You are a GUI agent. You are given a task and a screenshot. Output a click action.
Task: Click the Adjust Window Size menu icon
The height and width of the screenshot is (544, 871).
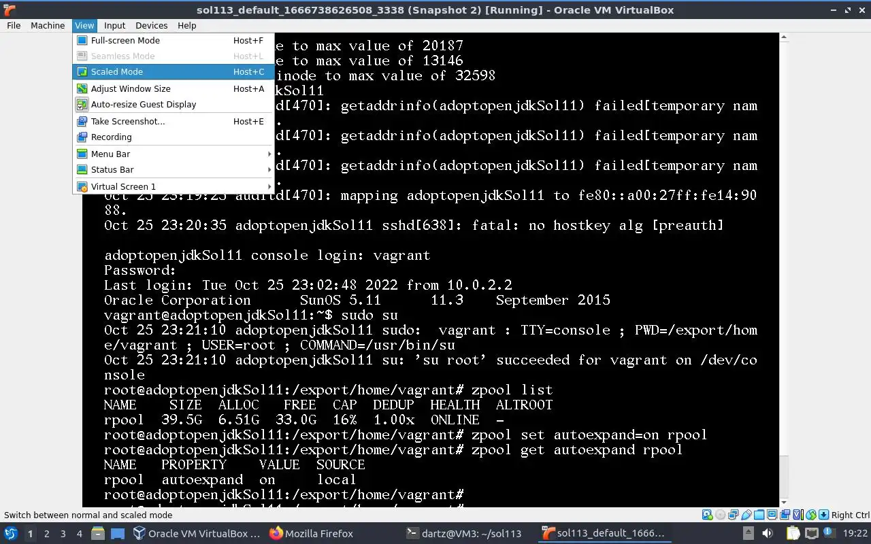pyautogui.click(x=82, y=88)
